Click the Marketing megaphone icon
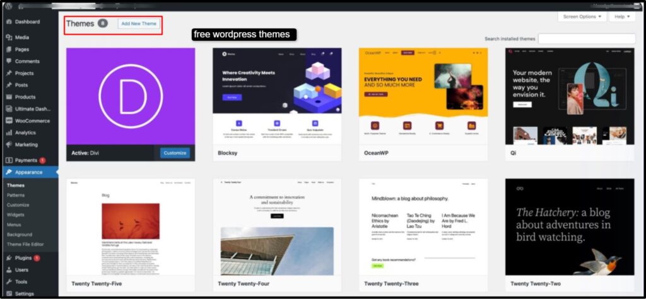 coord(9,144)
